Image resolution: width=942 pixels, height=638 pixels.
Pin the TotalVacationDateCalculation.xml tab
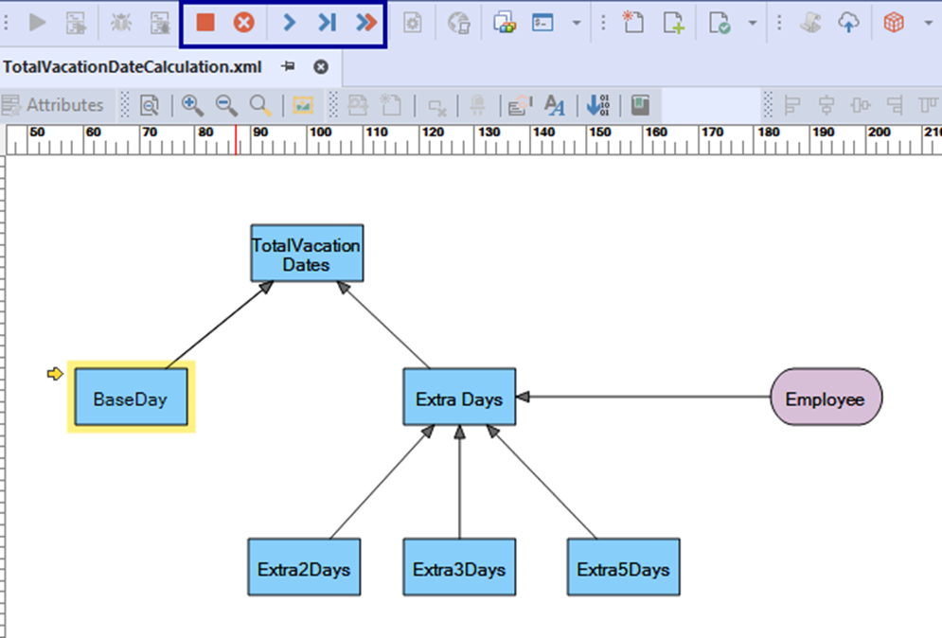[x=289, y=66]
